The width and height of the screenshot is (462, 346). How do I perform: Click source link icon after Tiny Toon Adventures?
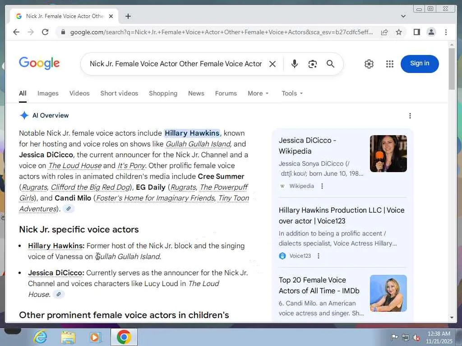pos(69,209)
